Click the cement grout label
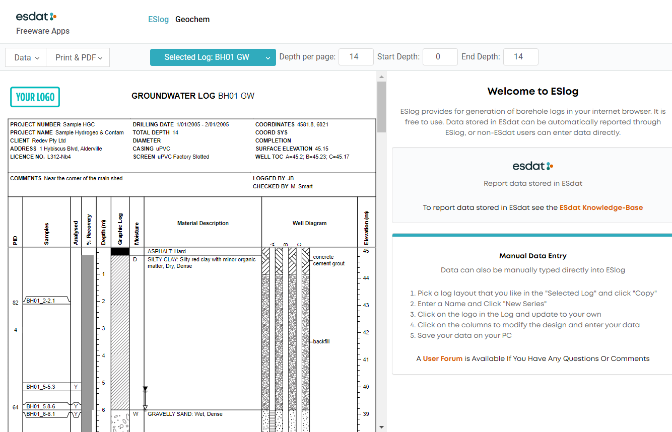The height and width of the screenshot is (432, 672). [x=328, y=263]
